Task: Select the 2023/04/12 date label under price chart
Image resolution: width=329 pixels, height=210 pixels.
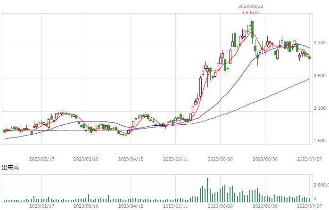Action: (131, 159)
